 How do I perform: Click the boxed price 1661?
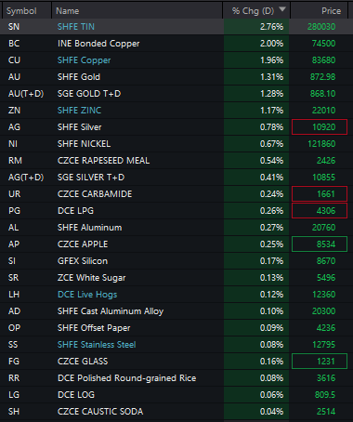tap(320, 194)
